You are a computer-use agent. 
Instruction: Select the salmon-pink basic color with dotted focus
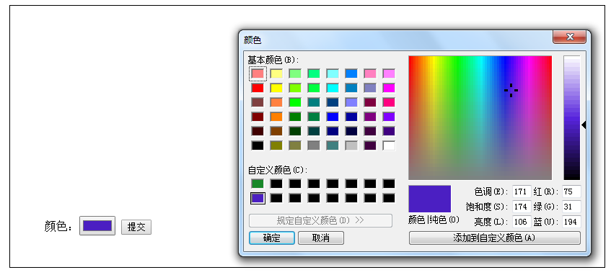tap(258, 73)
